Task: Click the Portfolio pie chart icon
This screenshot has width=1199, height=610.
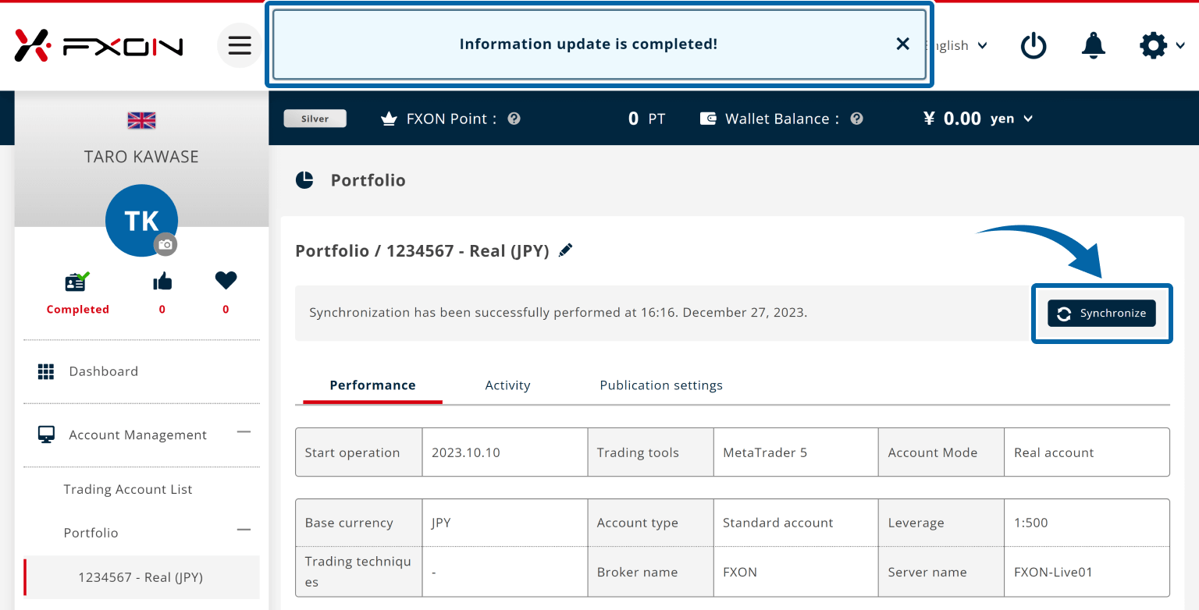Action: (304, 180)
